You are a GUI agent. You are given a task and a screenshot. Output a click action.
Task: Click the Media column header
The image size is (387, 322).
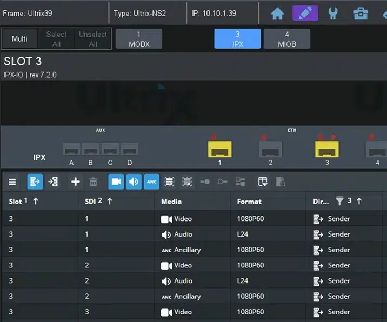coord(192,202)
